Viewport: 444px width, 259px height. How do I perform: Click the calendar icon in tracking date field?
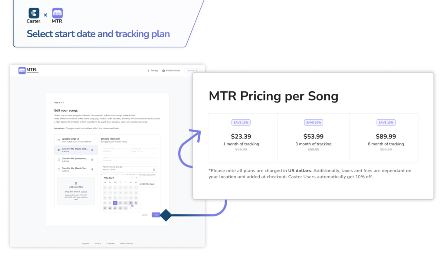pyautogui.click(x=154, y=170)
